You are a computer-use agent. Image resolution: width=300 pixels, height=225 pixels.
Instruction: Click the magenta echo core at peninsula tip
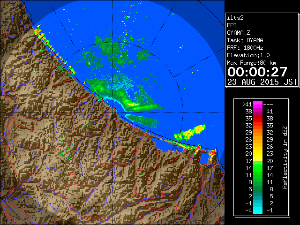(198, 148)
